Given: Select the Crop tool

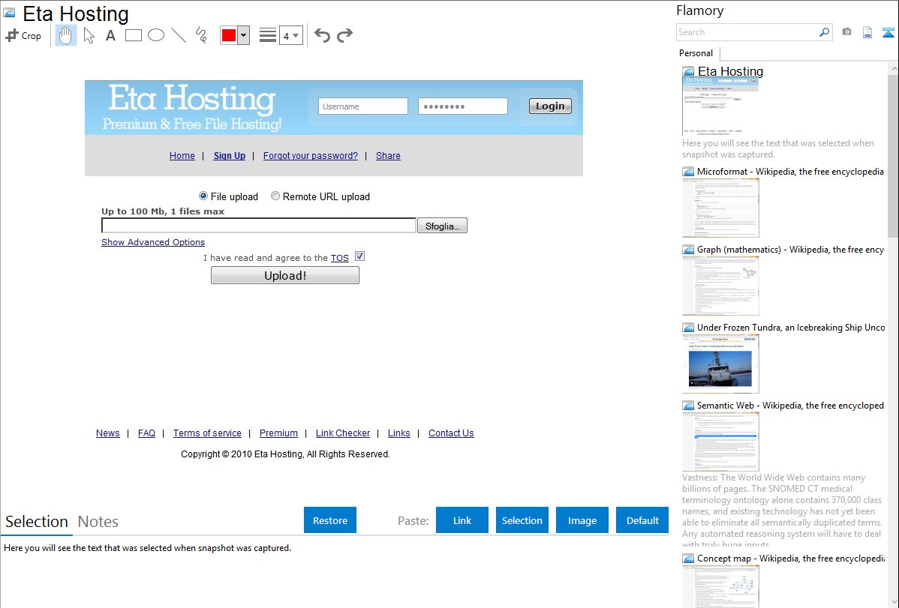Looking at the screenshot, I should pos(23,35).
